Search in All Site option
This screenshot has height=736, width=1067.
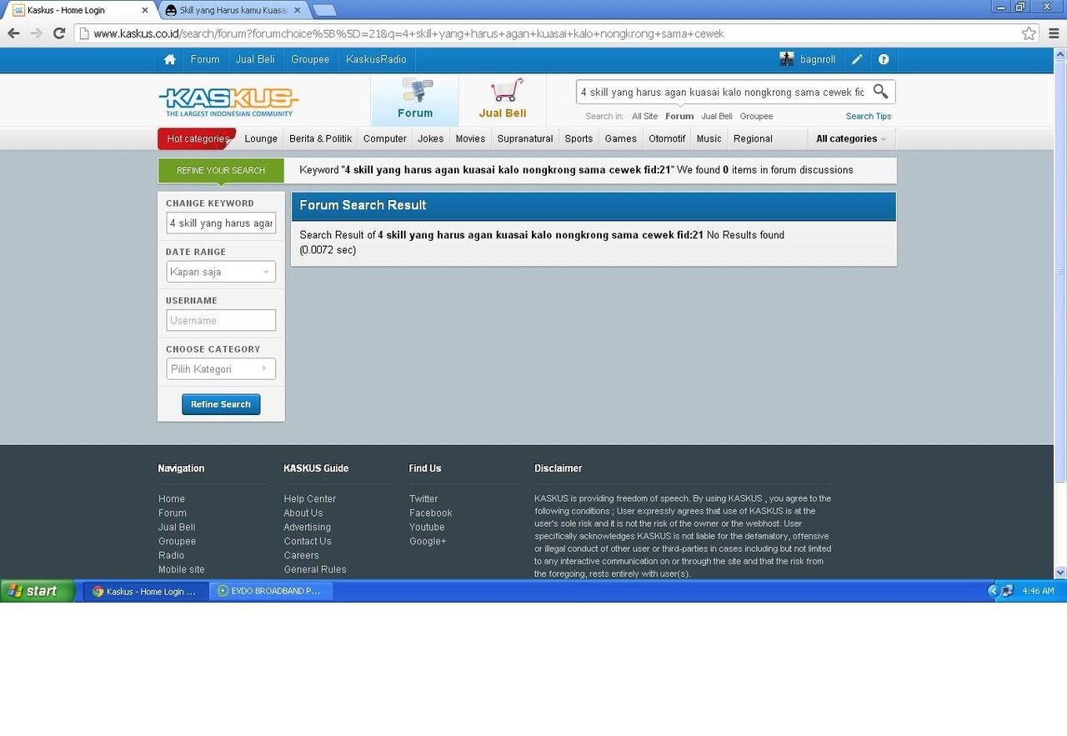(644, 117)
